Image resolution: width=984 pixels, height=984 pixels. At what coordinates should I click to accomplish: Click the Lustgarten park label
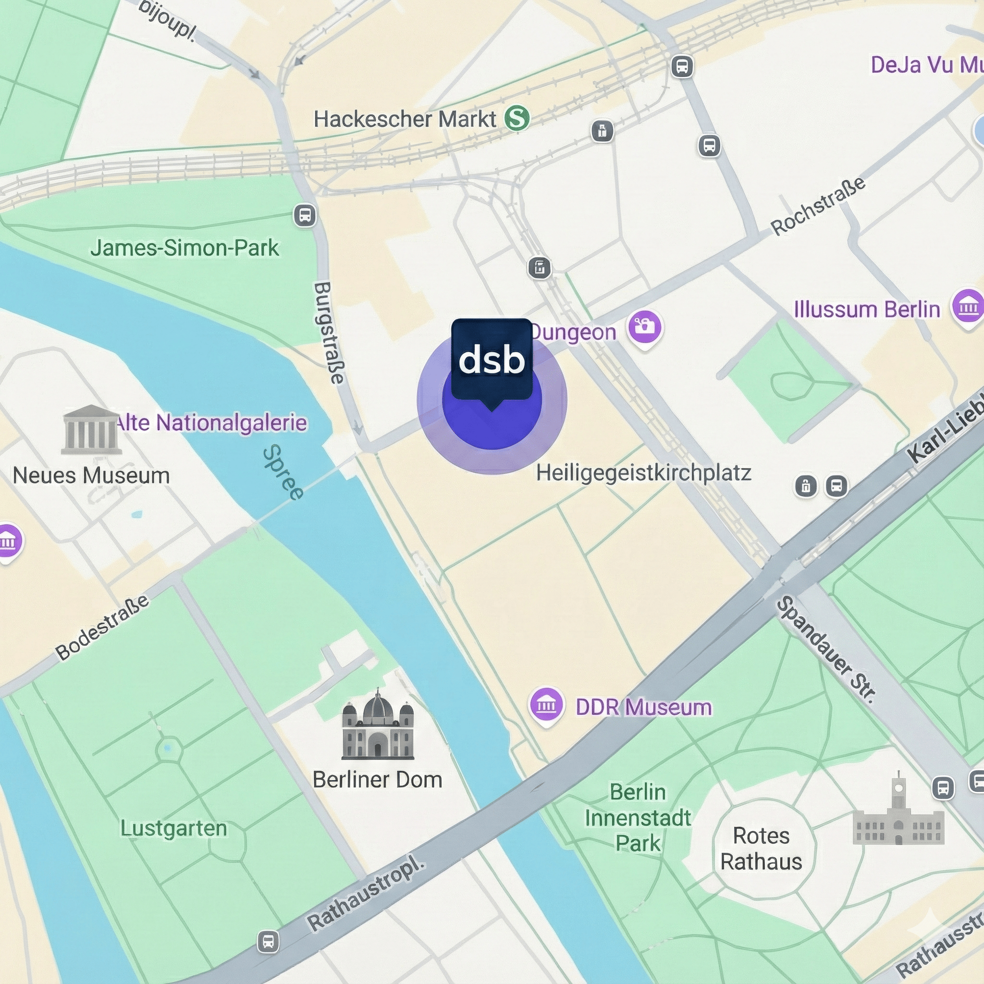(x=173, y=828)
